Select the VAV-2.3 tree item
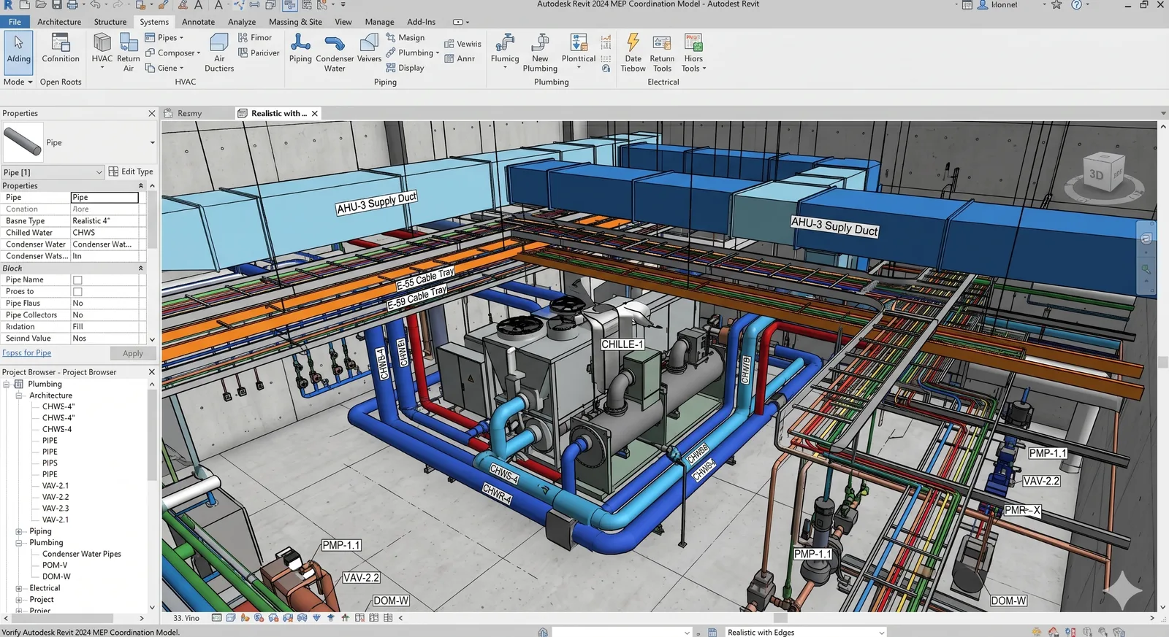 [56, 509]
